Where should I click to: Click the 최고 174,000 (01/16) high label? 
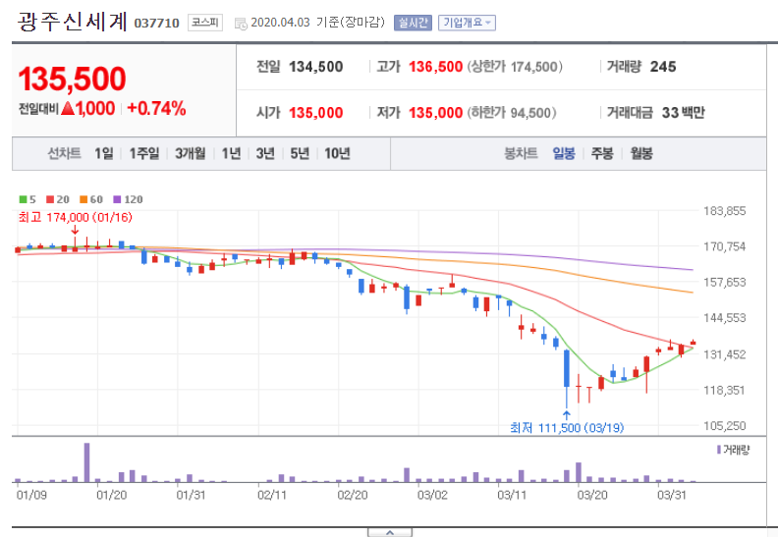pyautogui.click(x=75, y=217)
